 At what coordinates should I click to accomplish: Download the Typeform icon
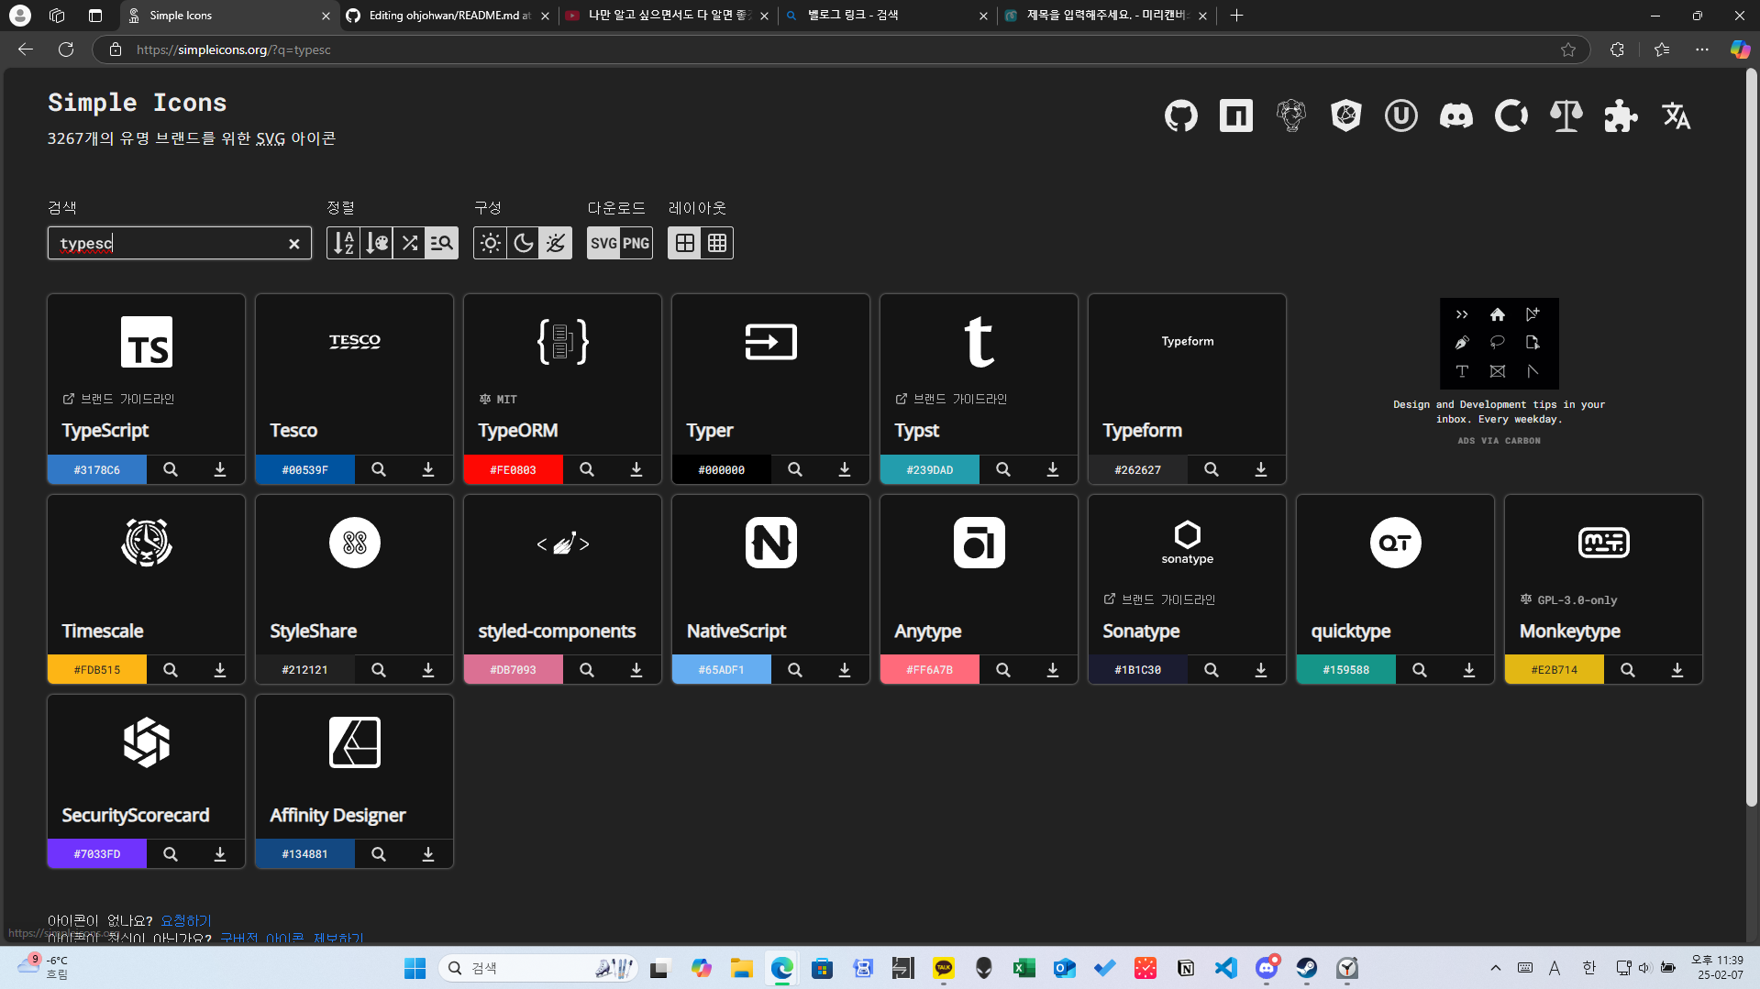1261,469
